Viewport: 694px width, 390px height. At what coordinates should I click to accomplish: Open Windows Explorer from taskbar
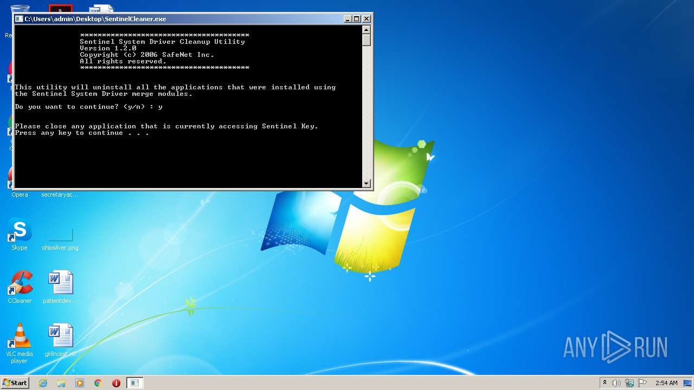tap(61, 383)
